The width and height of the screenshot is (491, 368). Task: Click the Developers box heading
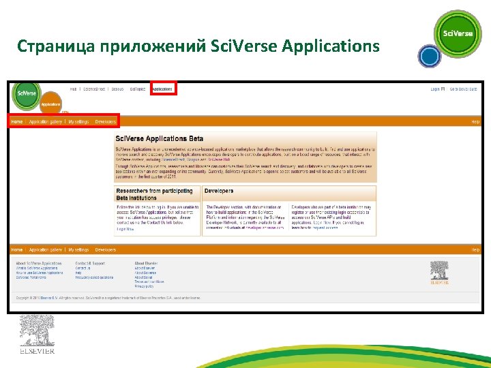[x=219, y=191]
